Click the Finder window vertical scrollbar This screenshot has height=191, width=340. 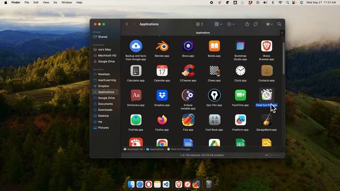(283, 58)
